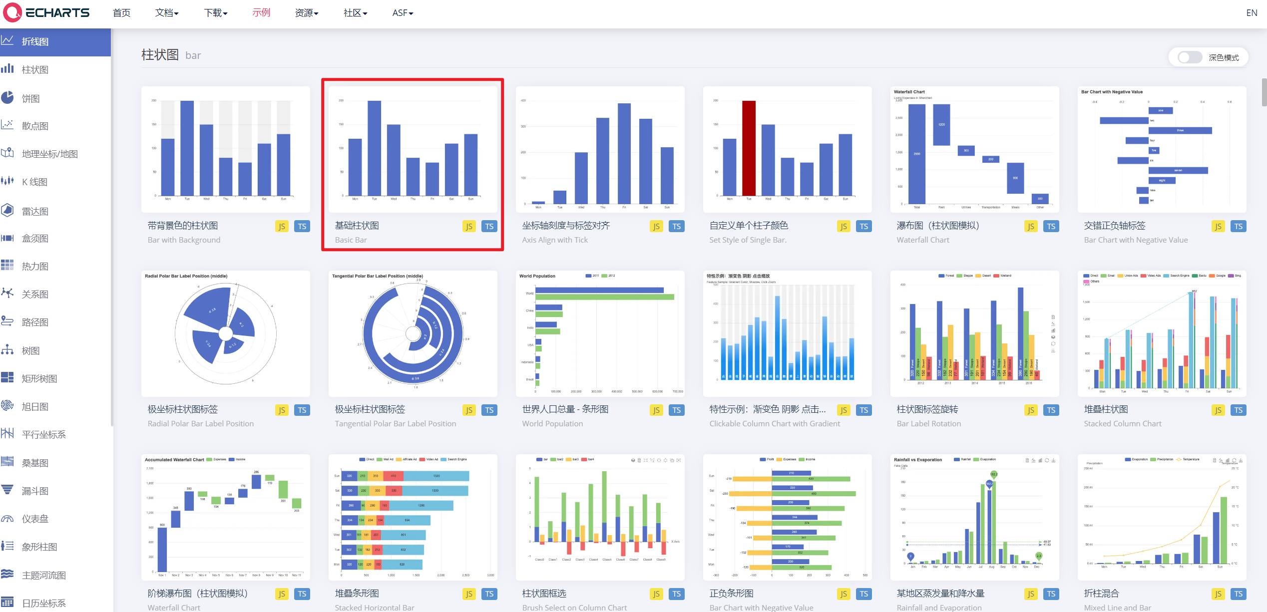
Task: Open the 下载 dropdown
Action: point(215,12)
